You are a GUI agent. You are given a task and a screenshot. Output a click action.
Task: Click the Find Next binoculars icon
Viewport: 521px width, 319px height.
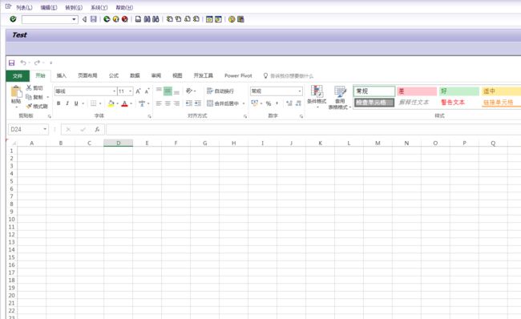[155, 19]
